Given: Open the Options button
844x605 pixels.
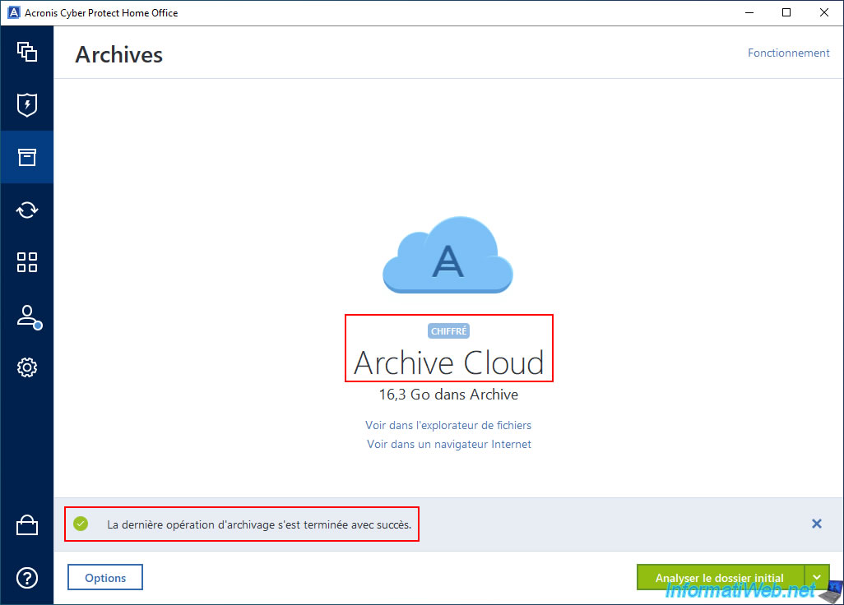Looking at the screenshot, I should pos(105,578).
